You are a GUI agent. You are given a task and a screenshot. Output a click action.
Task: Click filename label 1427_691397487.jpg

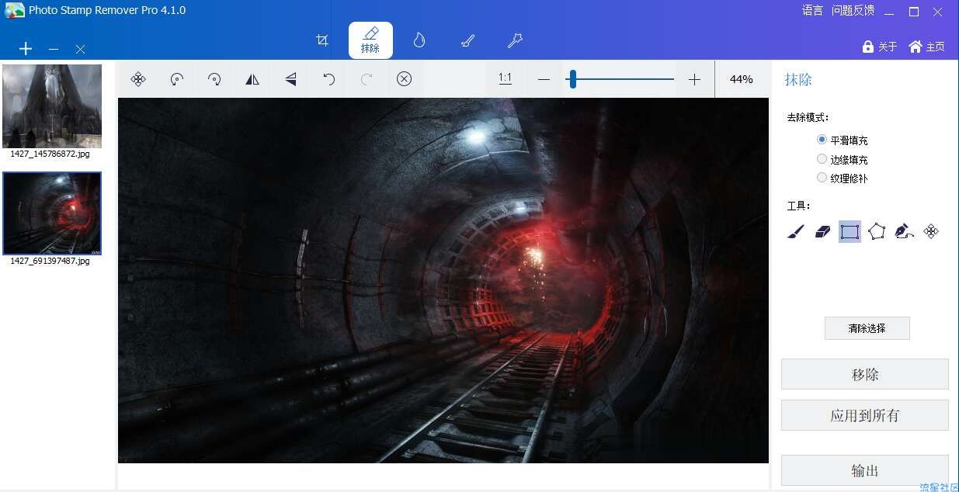pos(50,261)
